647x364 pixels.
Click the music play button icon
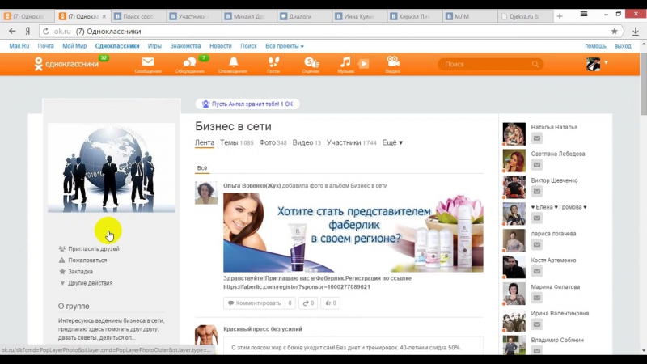pyautogui.click(x=363, y=64)
